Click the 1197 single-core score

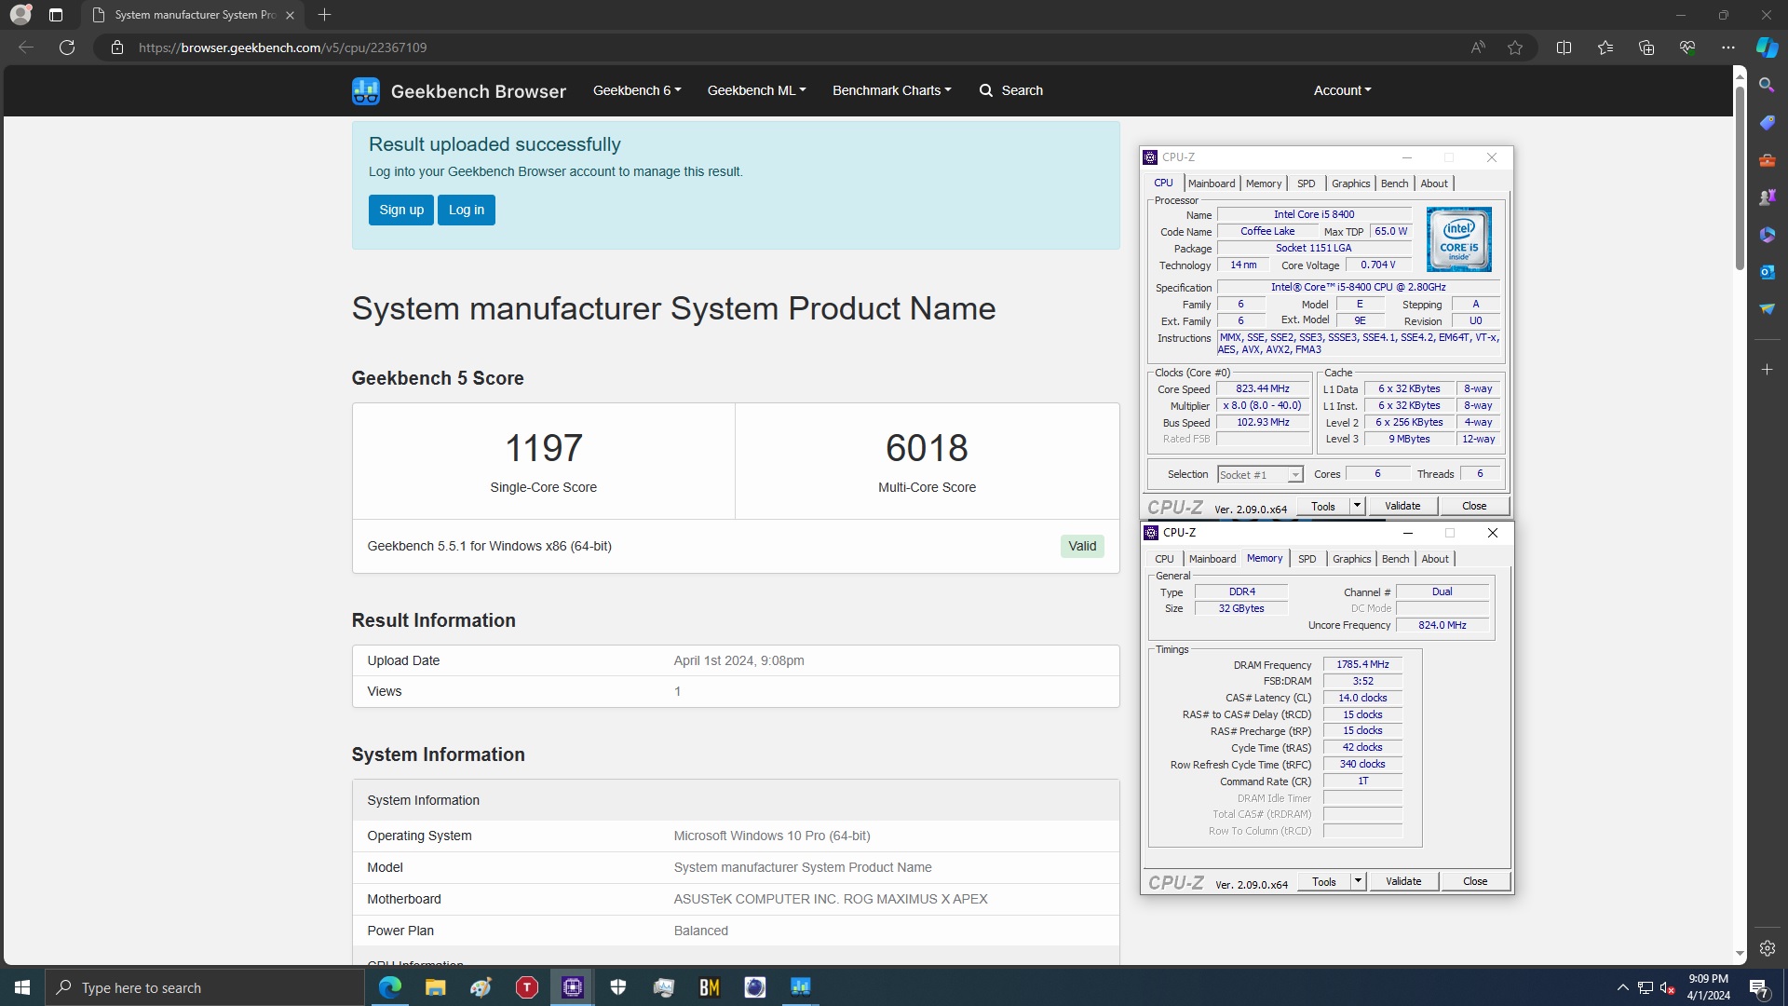[544, 448]
